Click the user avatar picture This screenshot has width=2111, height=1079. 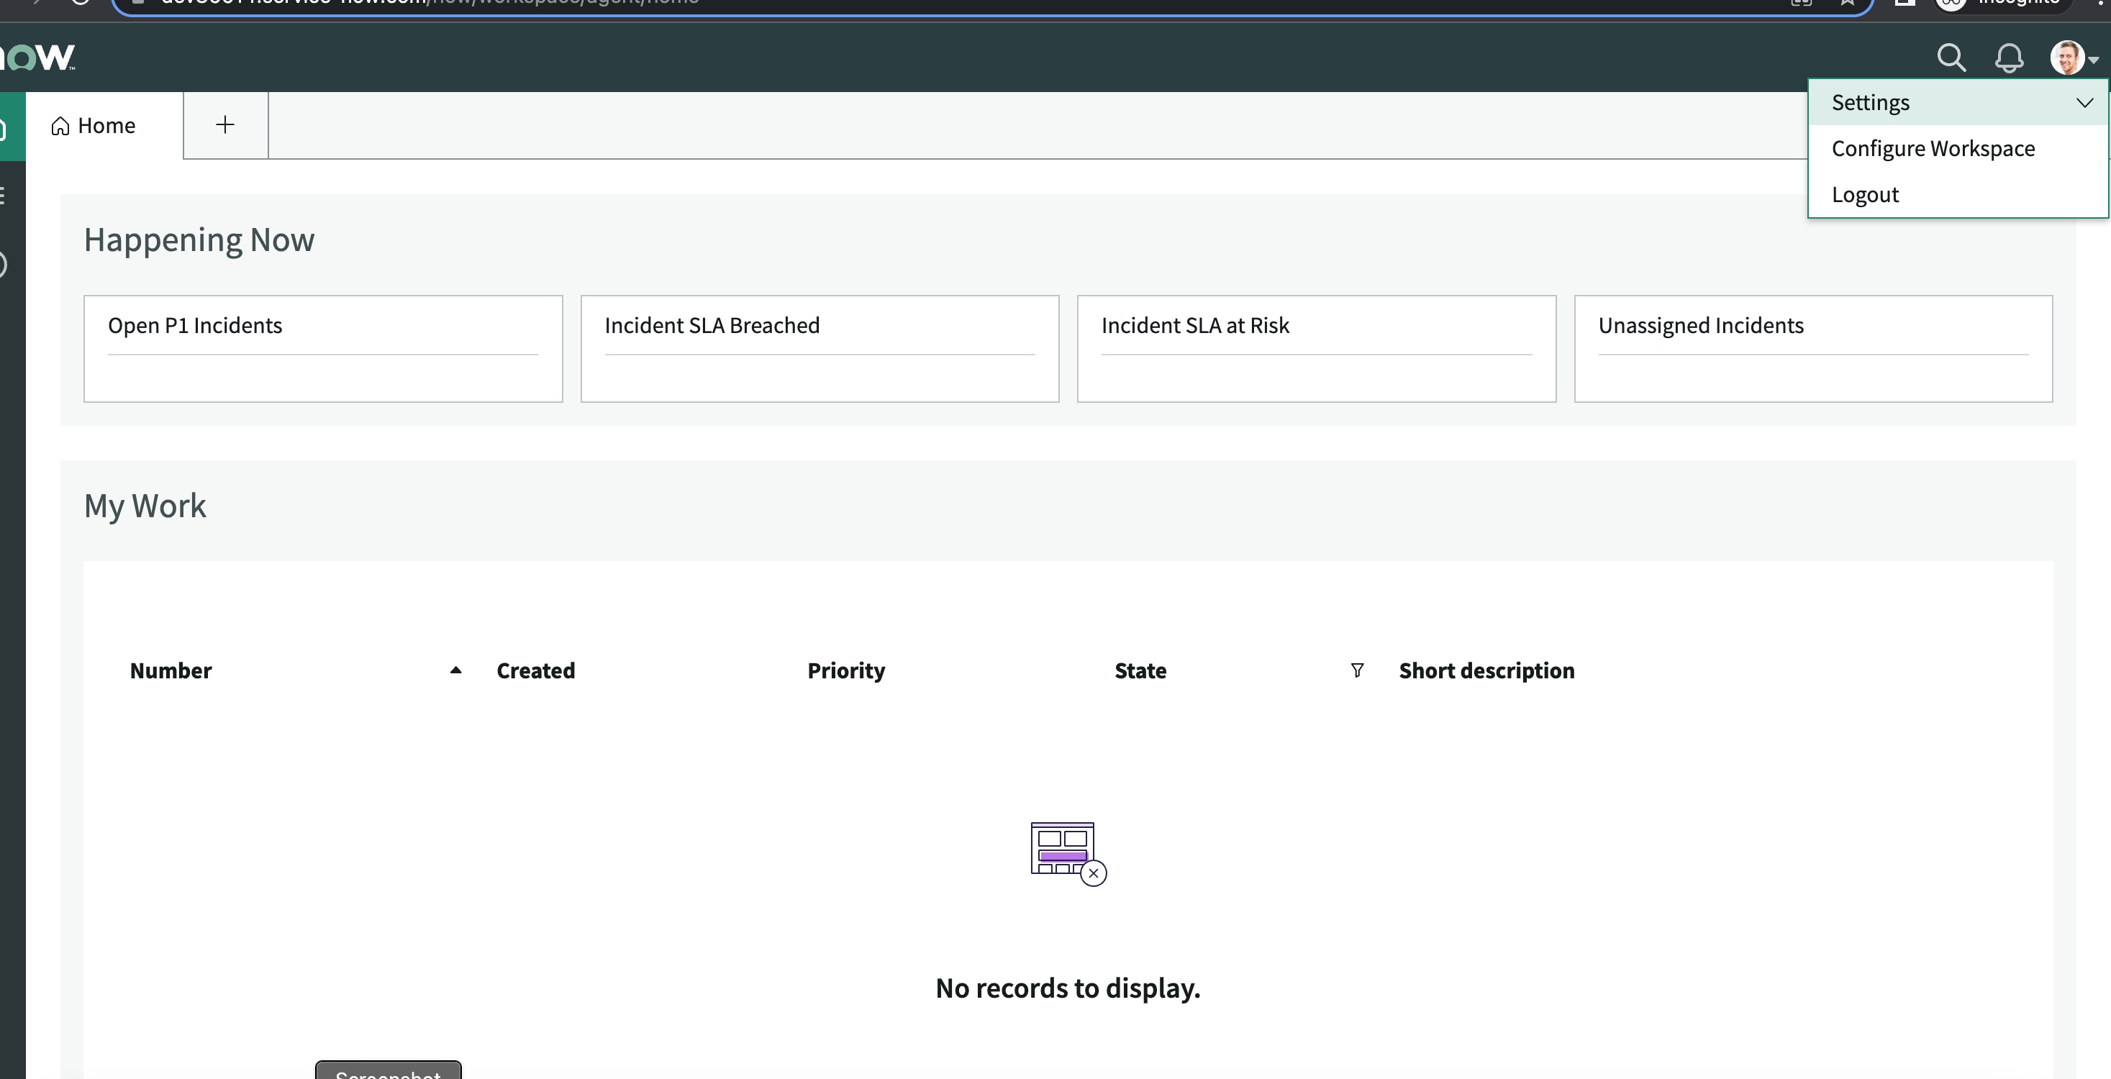(x=2066, y=58)
